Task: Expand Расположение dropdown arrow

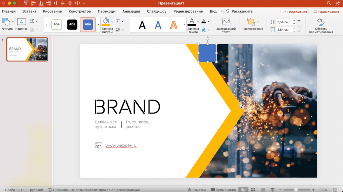Action: tap(258, 22)
